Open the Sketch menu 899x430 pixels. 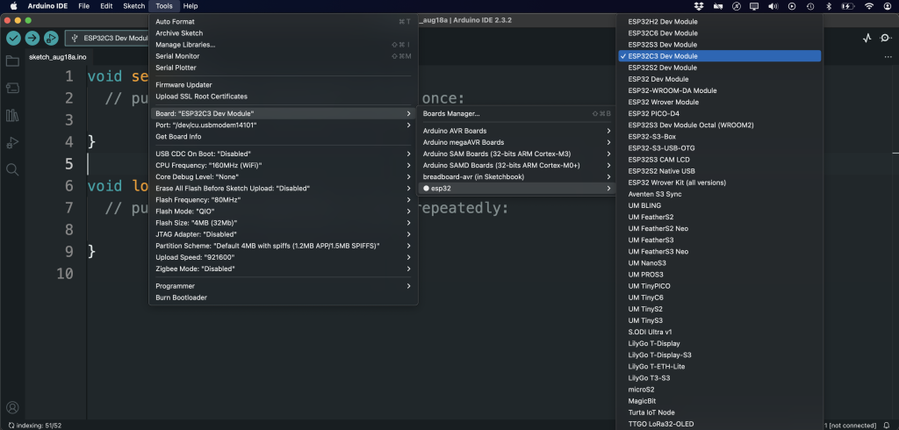[134, 6]
